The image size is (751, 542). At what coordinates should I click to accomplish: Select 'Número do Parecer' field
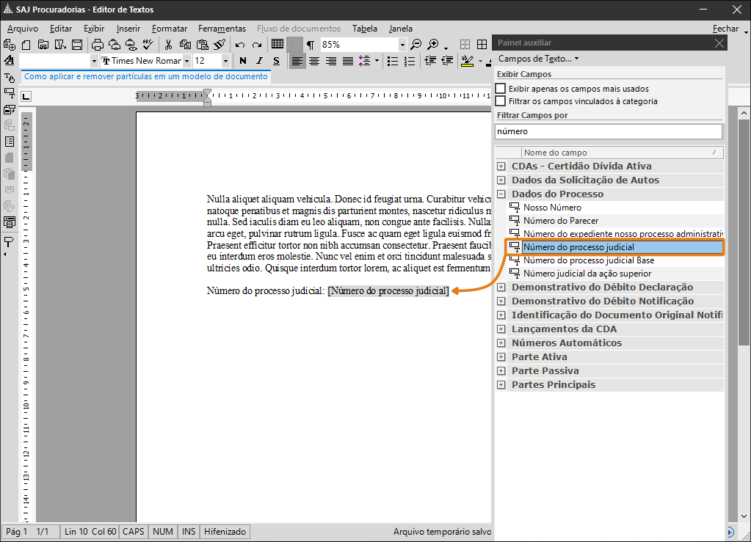(560, 221)
